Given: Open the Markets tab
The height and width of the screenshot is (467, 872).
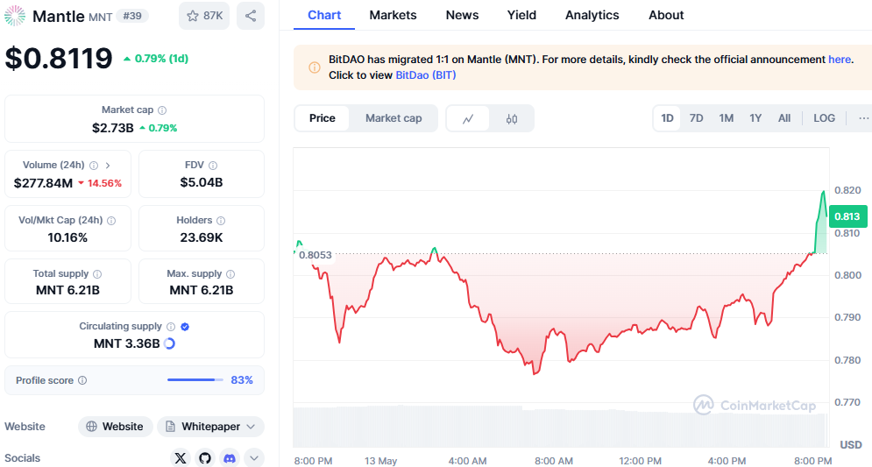Looking at the screenshot, I should 393,15.
